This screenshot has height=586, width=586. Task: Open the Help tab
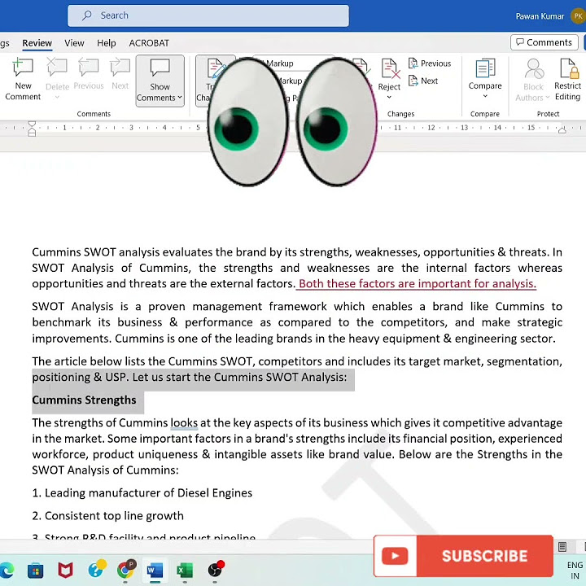(x=106, y=43)
